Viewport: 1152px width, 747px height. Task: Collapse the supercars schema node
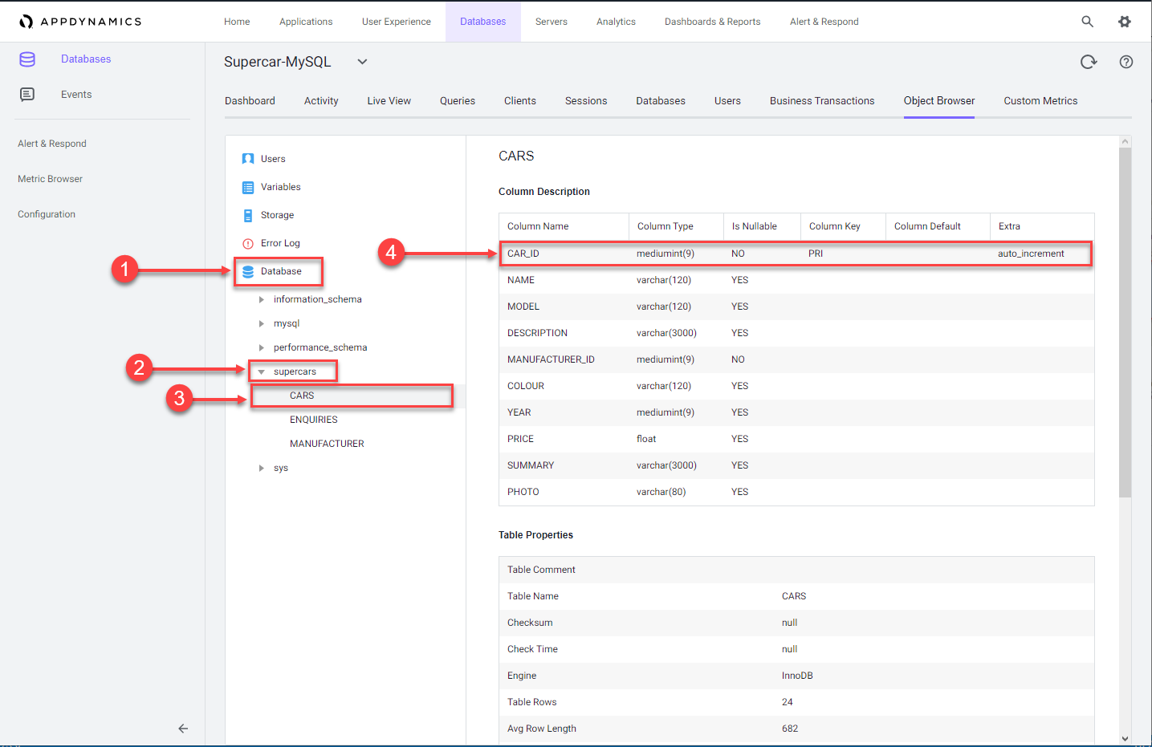[x=261, y=371]
